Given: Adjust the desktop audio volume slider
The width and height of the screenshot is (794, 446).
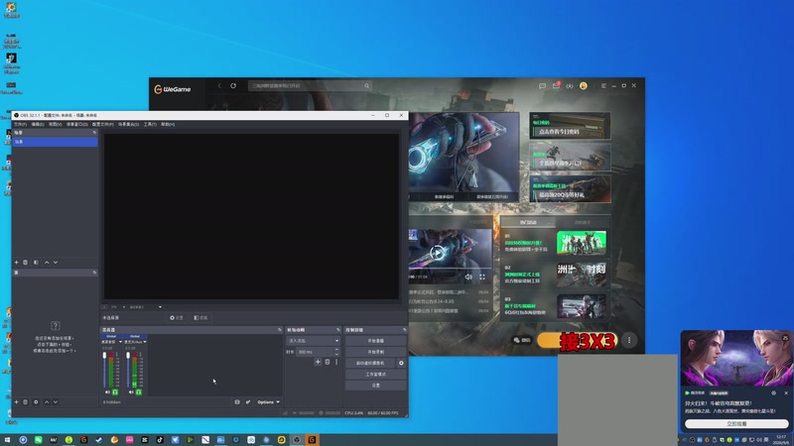Looking at the screenshot, I should 105,371.
